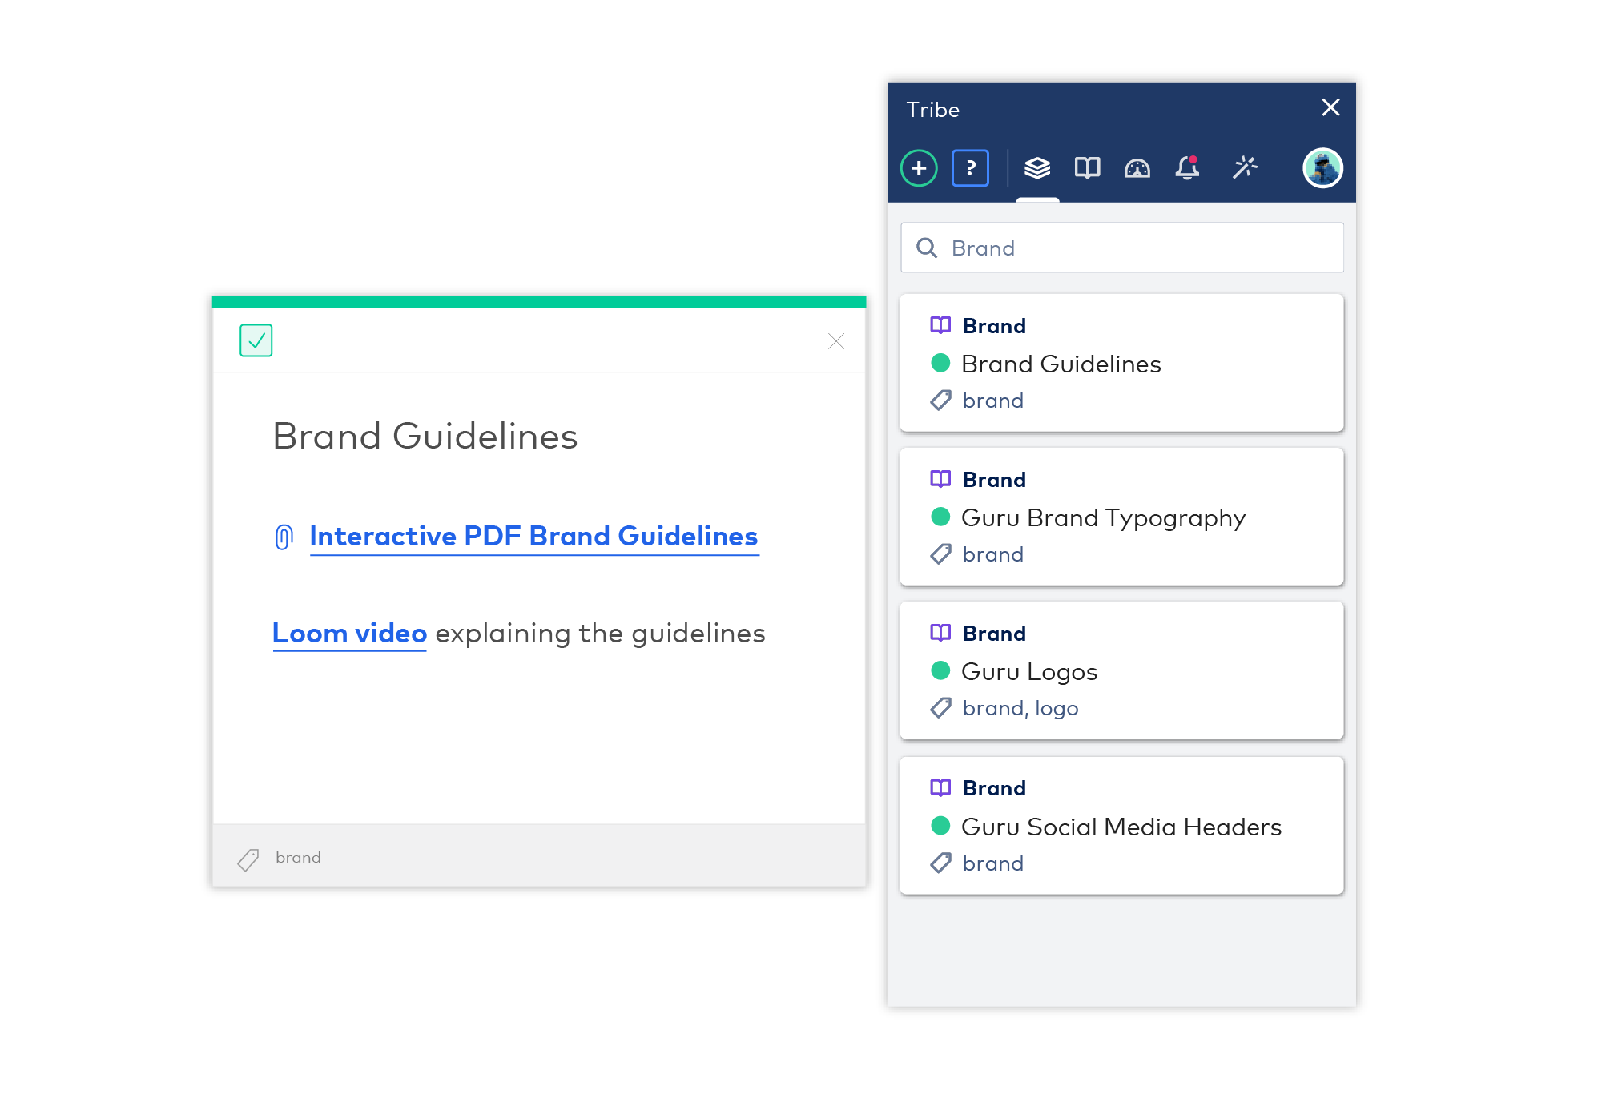Viewport: 1602px width, 1107px height.
Task: Open the Guru Brand Typography card
Action: point(1122,517)
